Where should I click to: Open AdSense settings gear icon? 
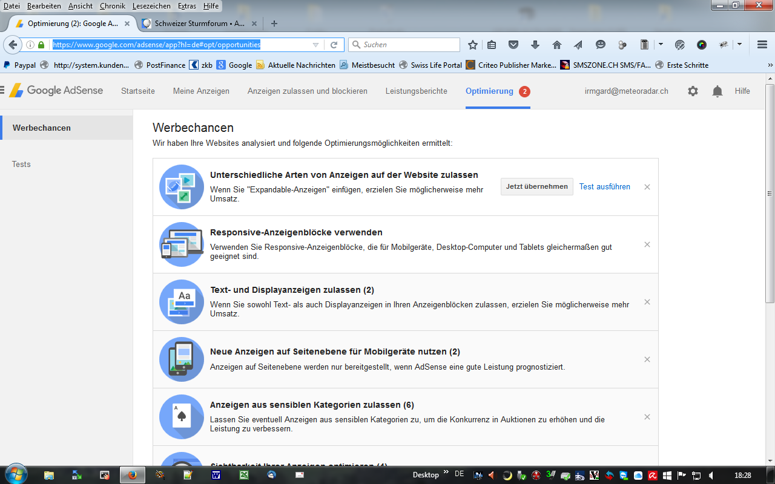coord(693,91)
